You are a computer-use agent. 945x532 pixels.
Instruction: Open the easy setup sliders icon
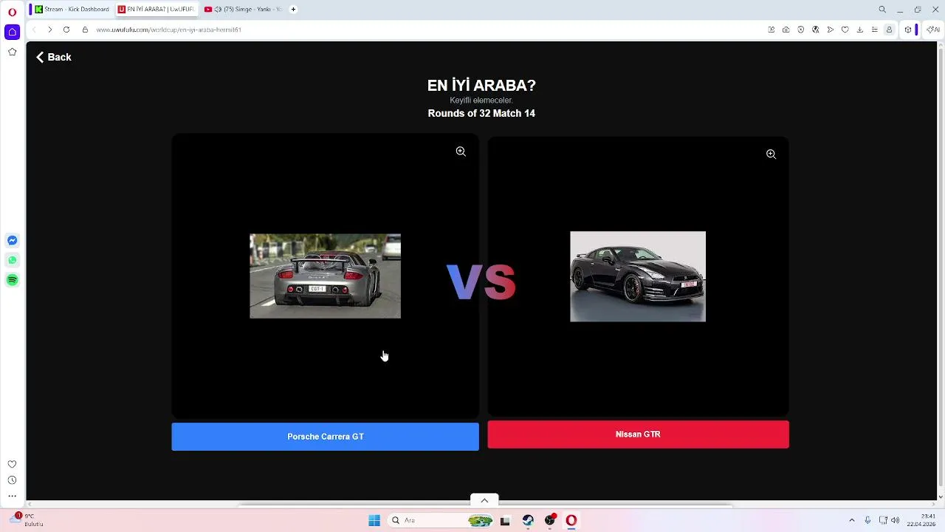tap(875, 30)
